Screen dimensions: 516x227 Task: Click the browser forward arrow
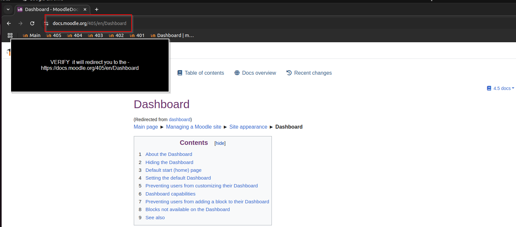pyautogui.click(x=21, y=23)
